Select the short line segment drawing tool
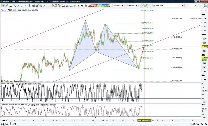 (x=18, y=6)
